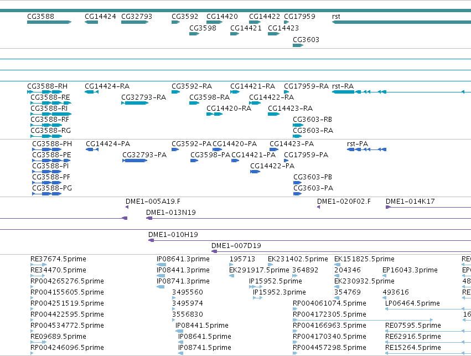
Task: Select the CG3598 gene label
Action: [203, 28]
